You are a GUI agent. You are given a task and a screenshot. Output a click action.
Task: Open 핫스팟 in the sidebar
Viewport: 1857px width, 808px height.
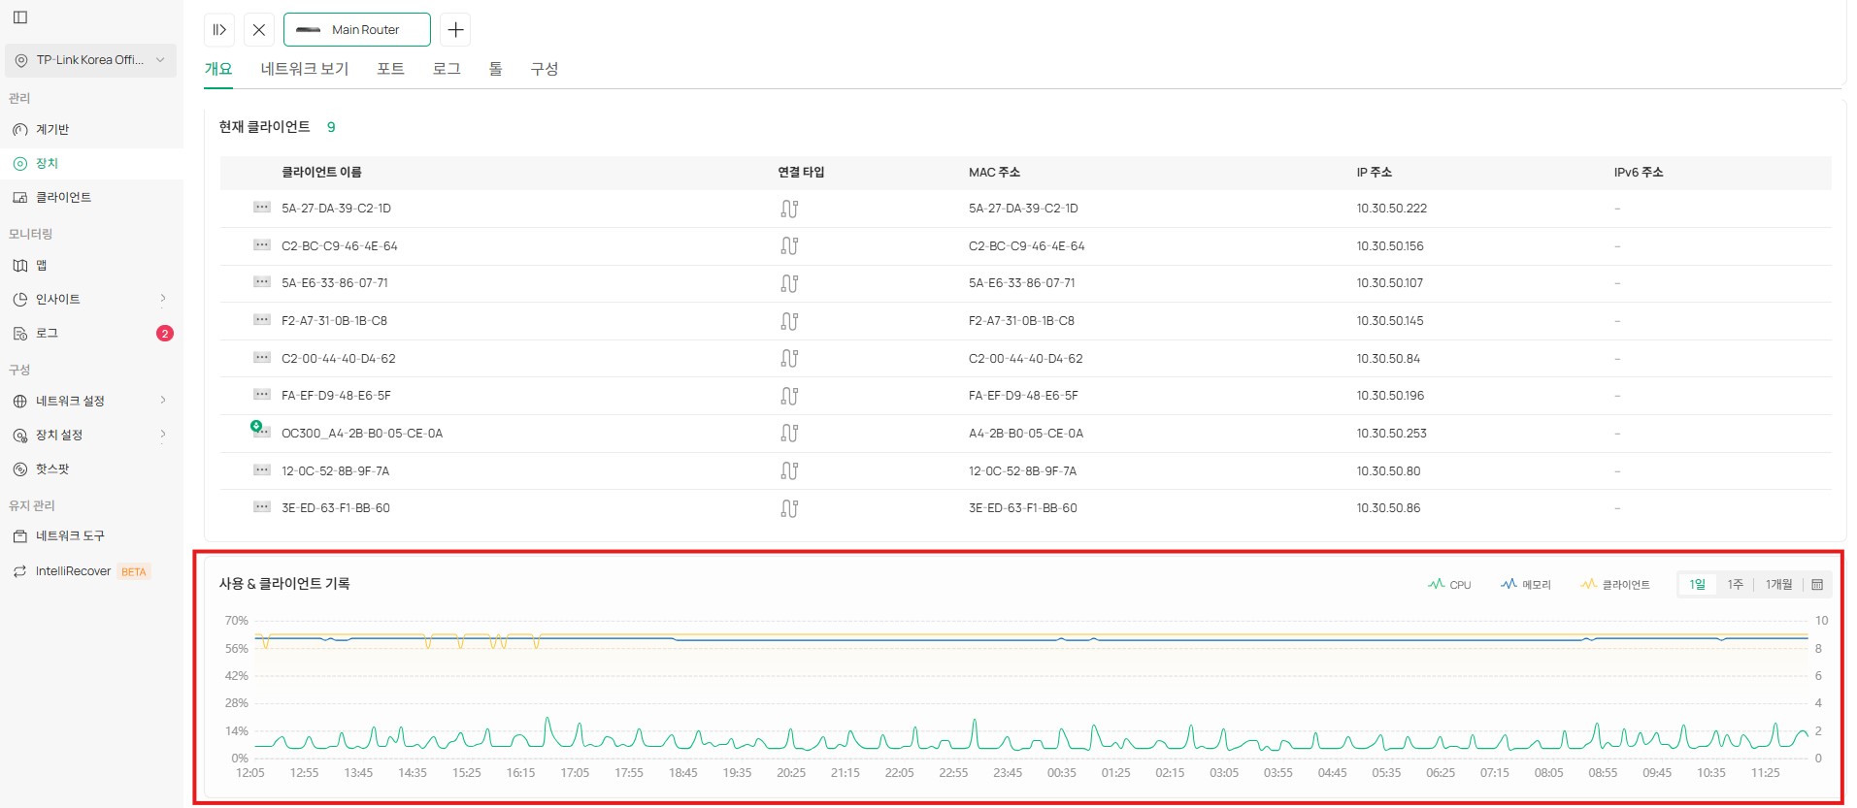point(52,469)
